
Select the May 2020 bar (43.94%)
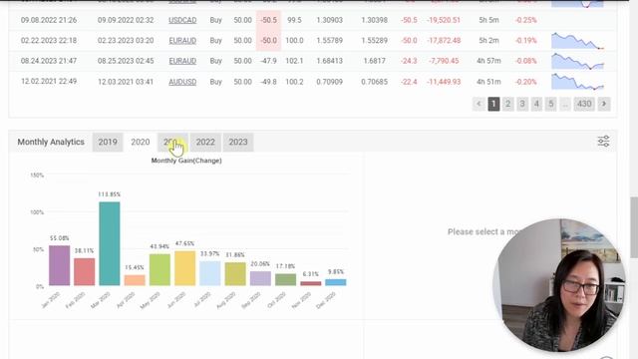point(159,269)
